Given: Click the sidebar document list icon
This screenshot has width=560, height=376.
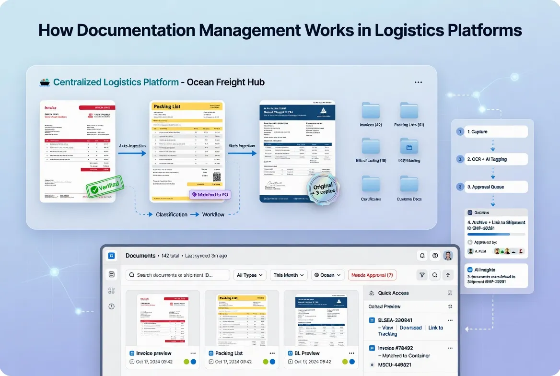Looking at the screenshot, I should click(x=111, y=273).
